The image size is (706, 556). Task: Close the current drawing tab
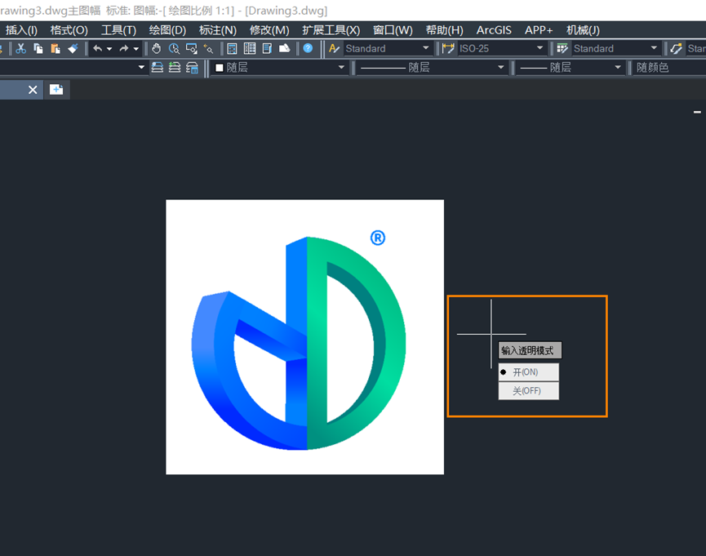point(33,90)
